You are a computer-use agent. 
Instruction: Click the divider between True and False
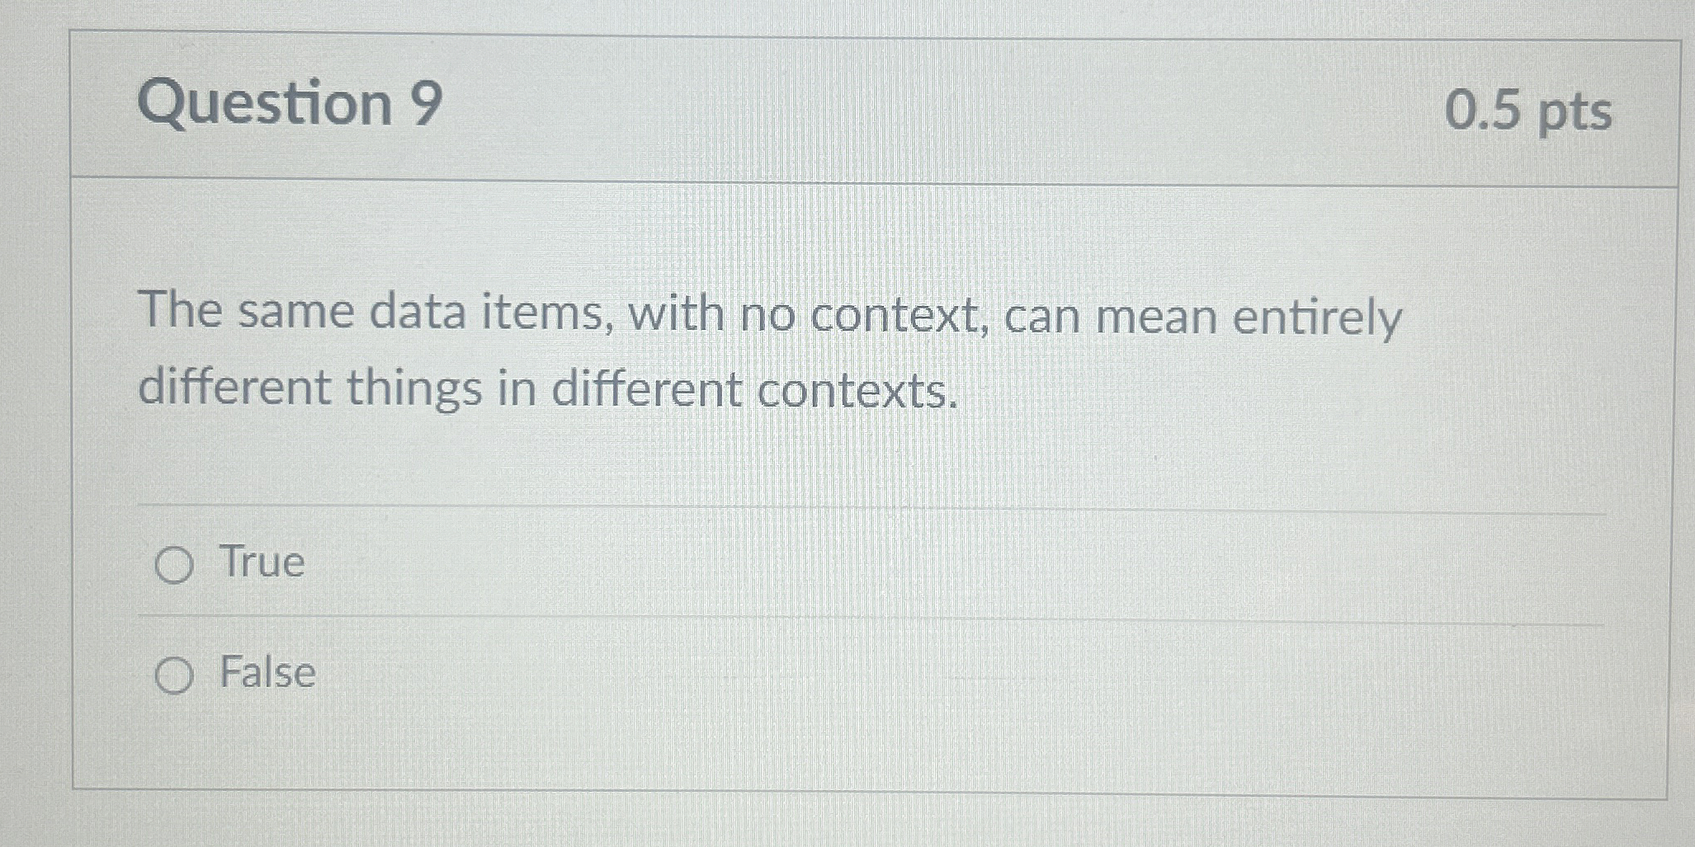coord(825,617)
